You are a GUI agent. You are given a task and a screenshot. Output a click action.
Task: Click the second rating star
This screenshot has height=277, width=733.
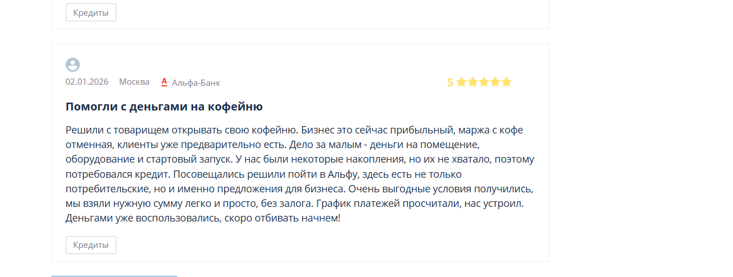pos(473,82)
